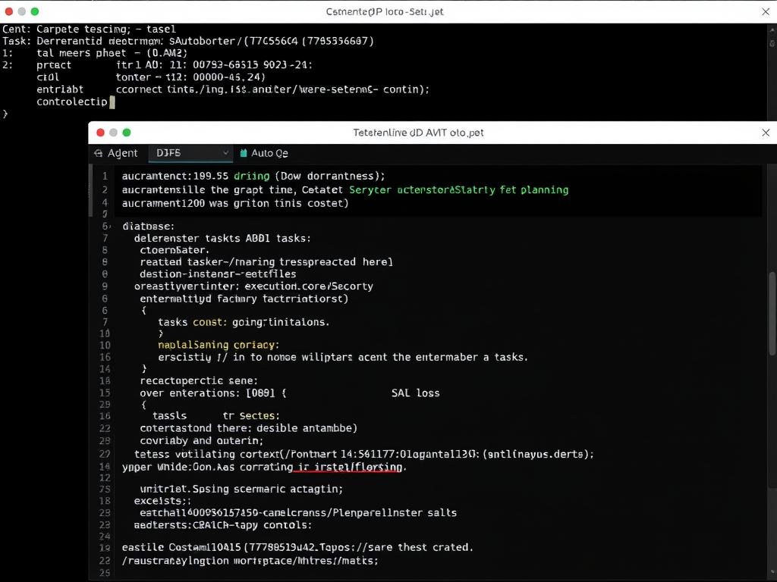Click the 'diatpase:' code line
This screenshot has height=582, width=777.
pos(148,227)
